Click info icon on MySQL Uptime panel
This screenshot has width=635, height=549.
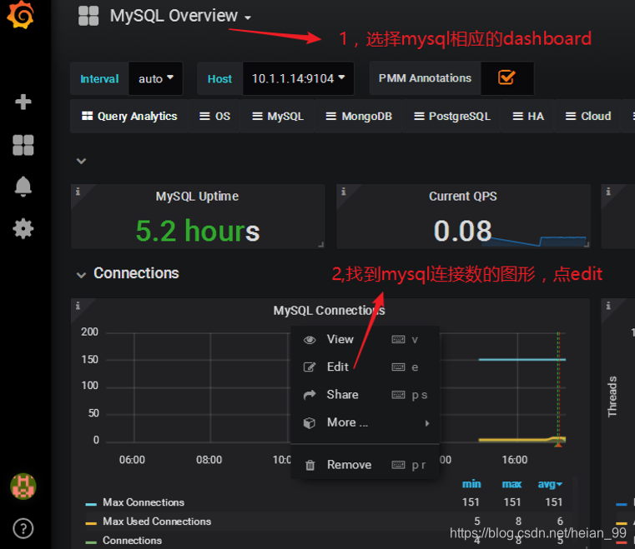78,192
